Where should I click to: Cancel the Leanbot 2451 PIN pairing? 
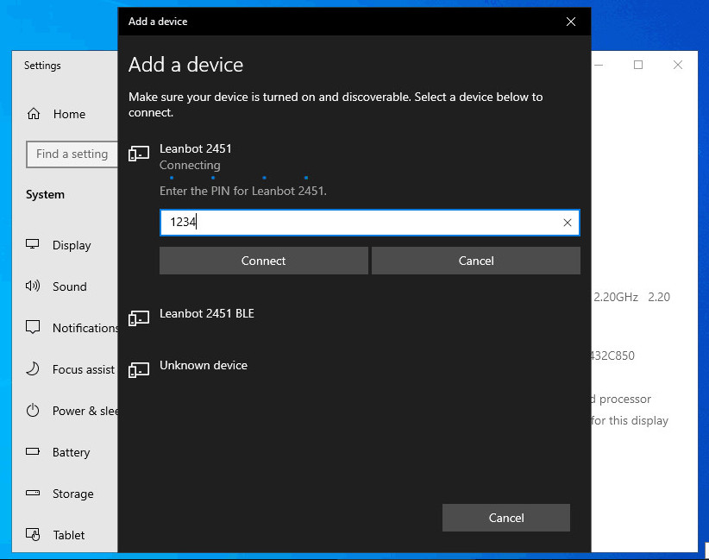click(476, 261)
